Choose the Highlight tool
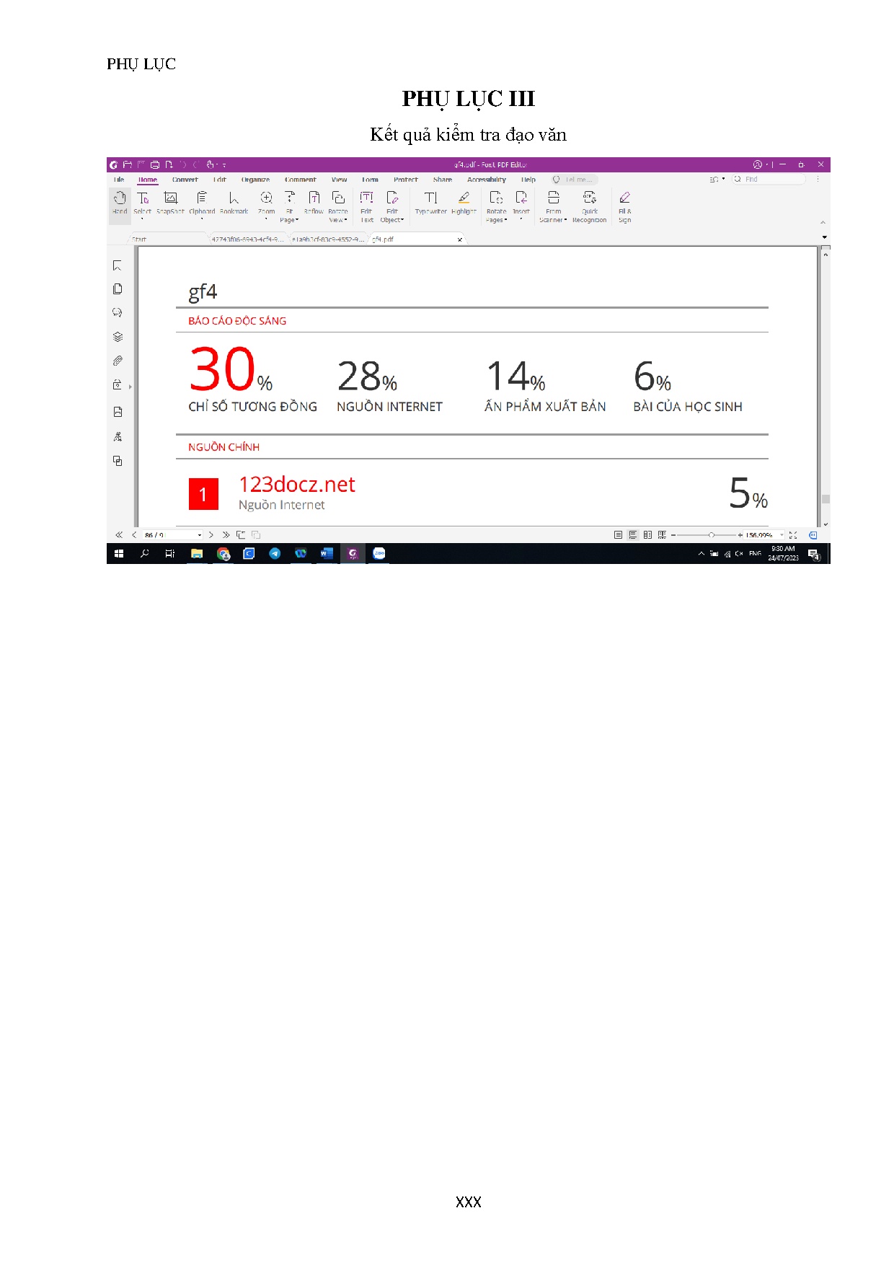 [x=464, y=198]
